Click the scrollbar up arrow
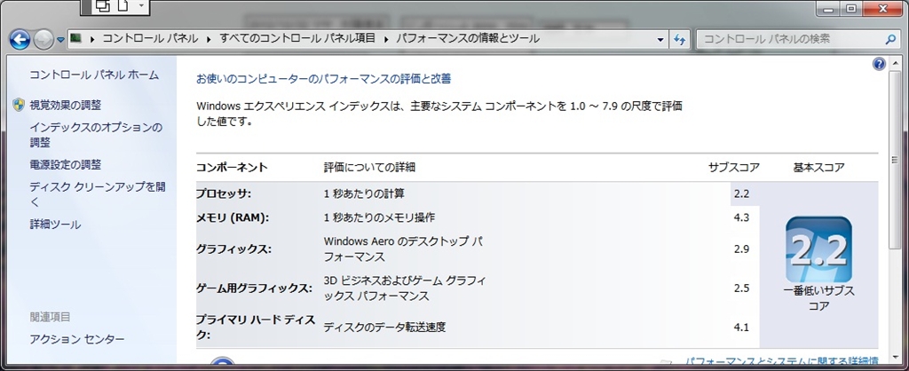Image resolution: width=909 pixels, height=371 pixels. click(895, 63)
